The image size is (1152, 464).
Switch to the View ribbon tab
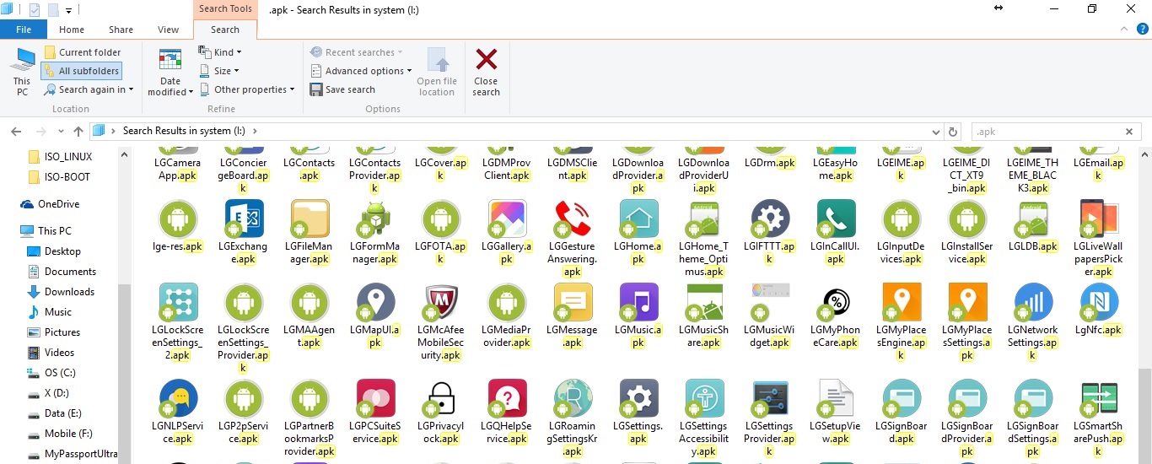(169, 30)
